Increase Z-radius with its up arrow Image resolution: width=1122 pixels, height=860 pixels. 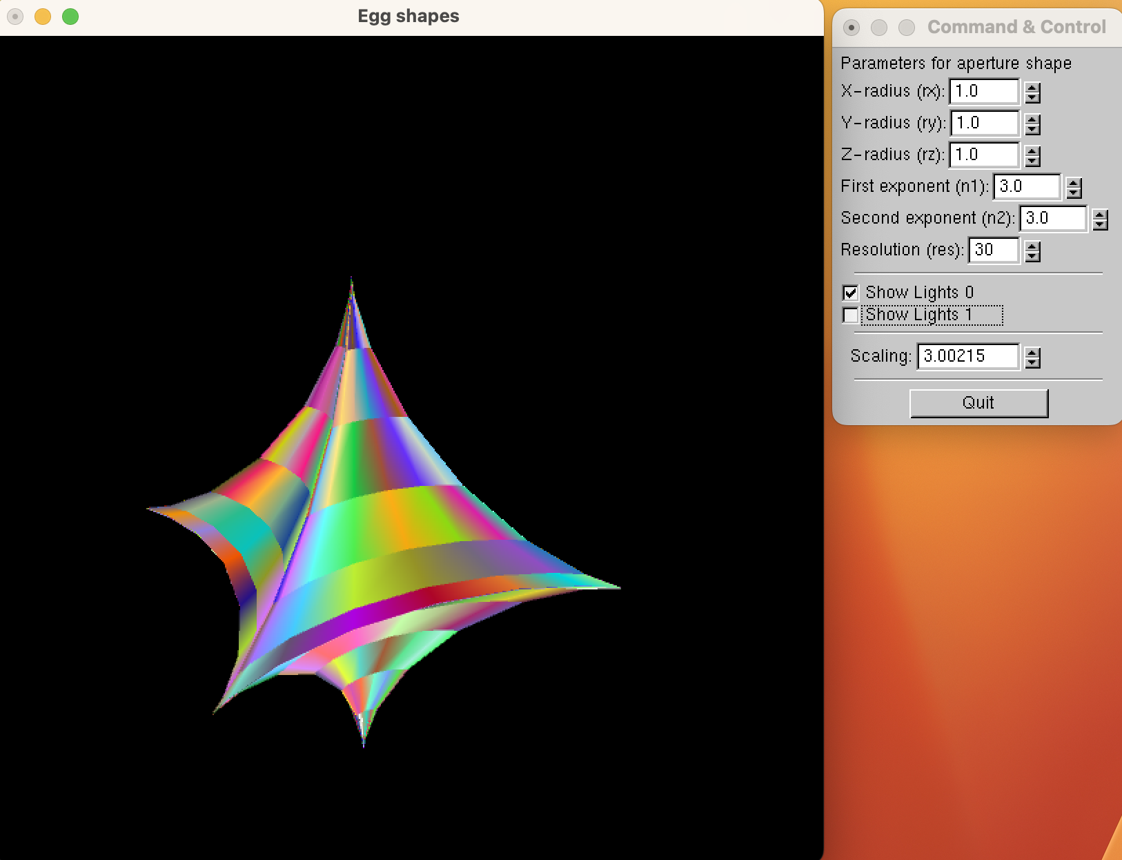[1032, 151]
